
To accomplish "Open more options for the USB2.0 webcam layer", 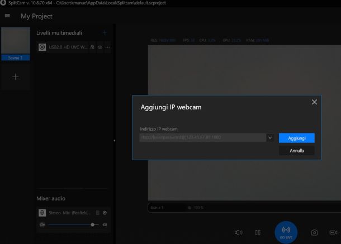I will point(108,47).
